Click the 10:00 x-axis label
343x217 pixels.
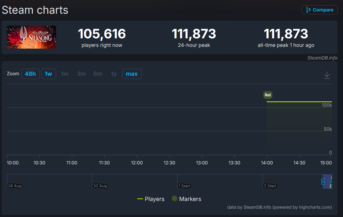(x=13, y=163)
